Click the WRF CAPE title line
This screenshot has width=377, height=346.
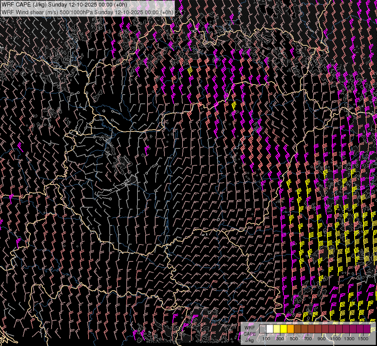(64, 5)
